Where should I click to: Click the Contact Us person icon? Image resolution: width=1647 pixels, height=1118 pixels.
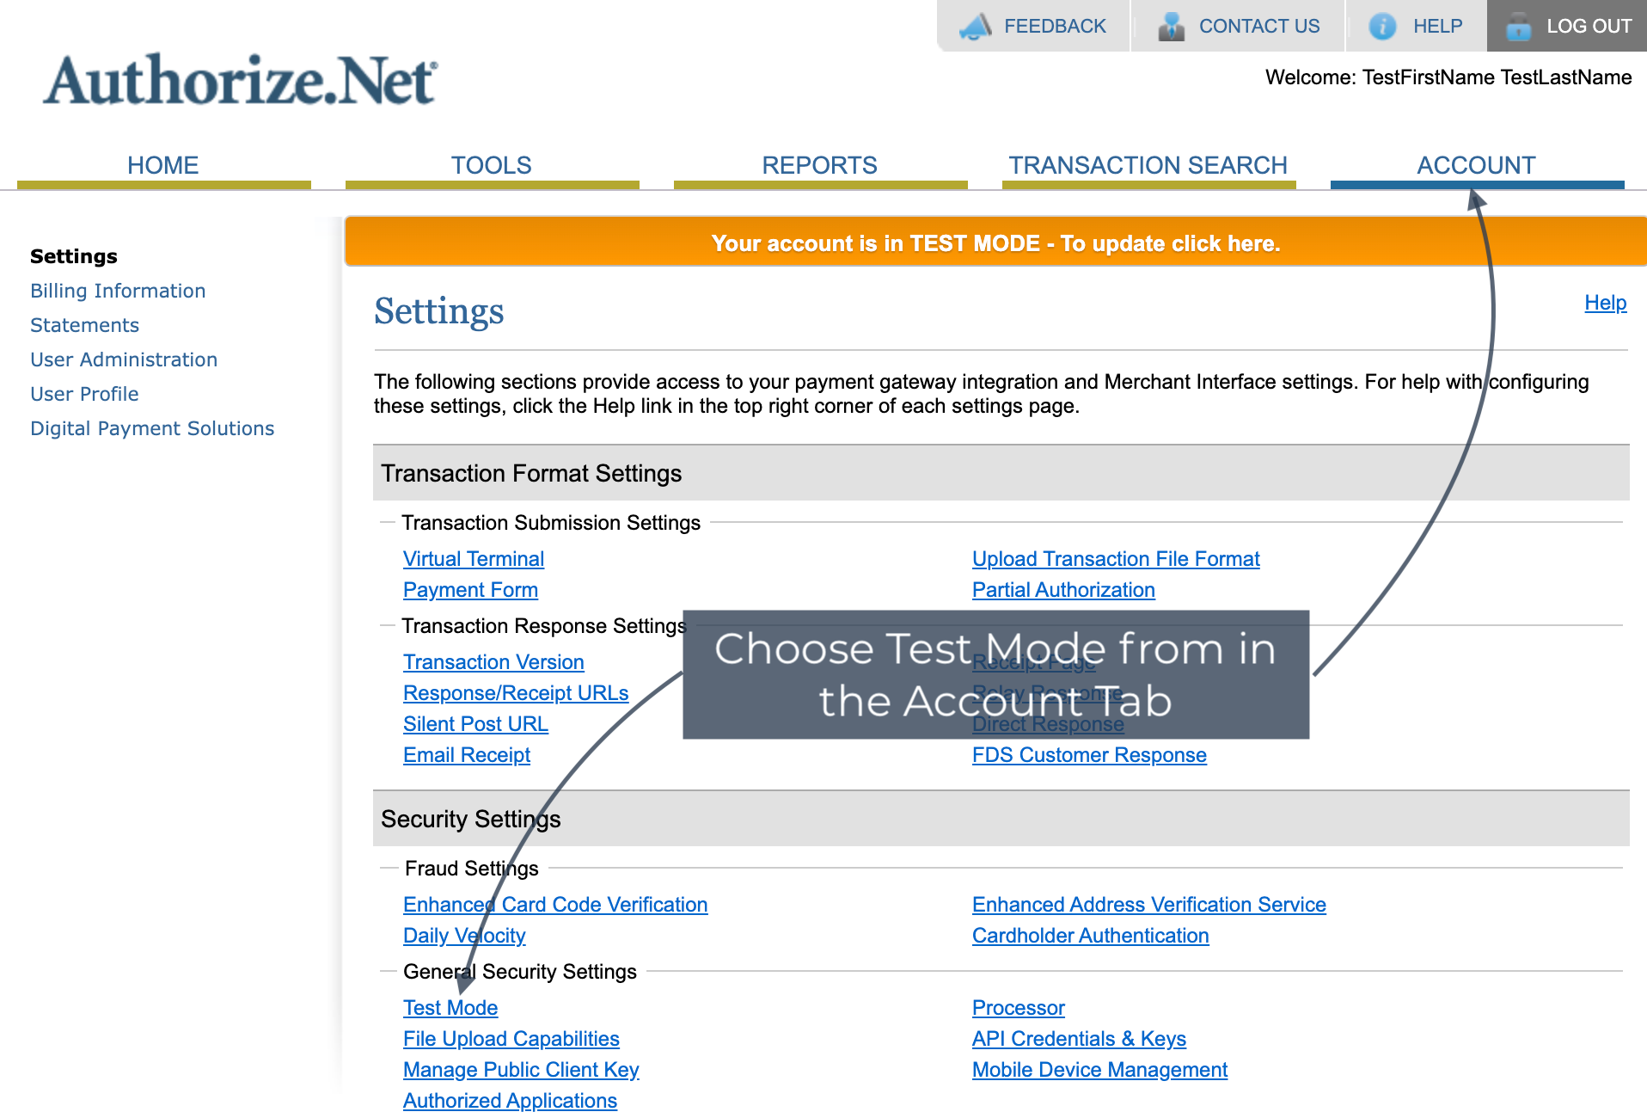(1171, 27)
